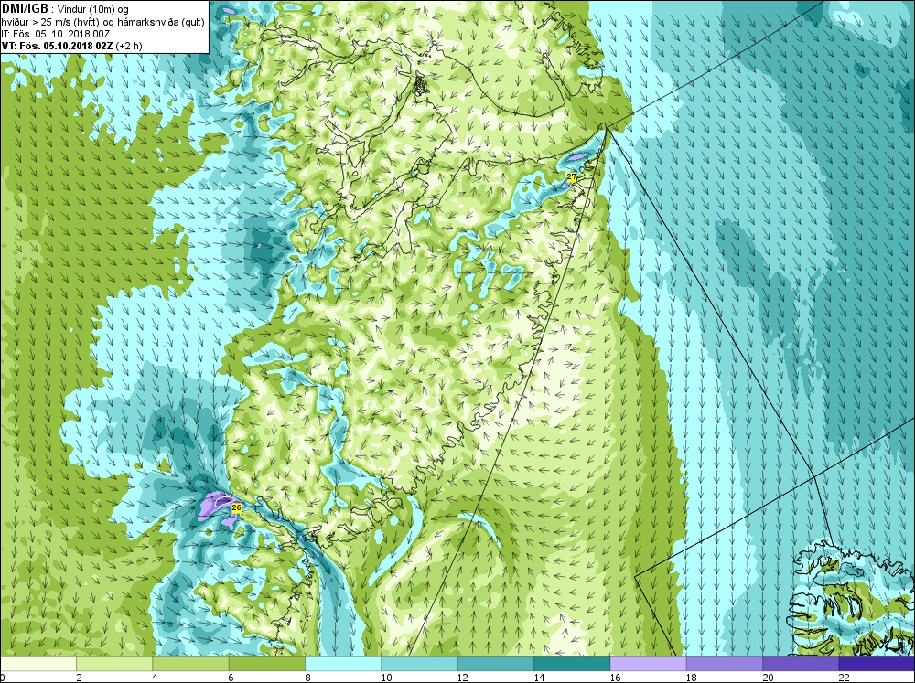The image size is (915, 683).
Task: Select the 18–20 m/s purple legend swatch
Action: pos(724,664)
